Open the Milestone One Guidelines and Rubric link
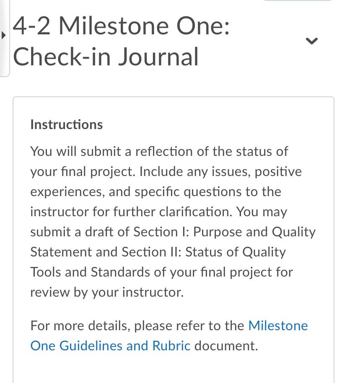Screen dimensions: 347x383 pos(169,336)
